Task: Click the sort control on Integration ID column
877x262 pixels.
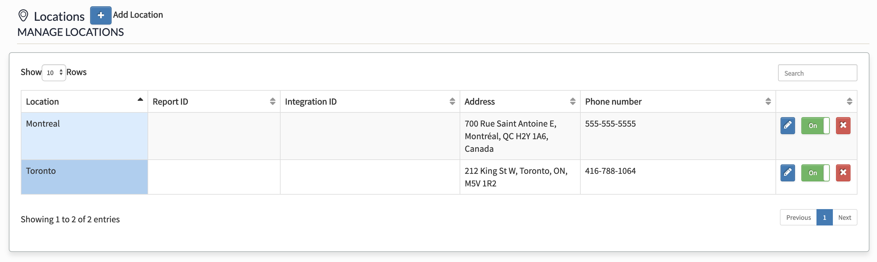Action: coord(452,101)
